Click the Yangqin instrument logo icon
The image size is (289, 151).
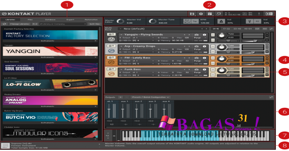[x=111, y=39]
